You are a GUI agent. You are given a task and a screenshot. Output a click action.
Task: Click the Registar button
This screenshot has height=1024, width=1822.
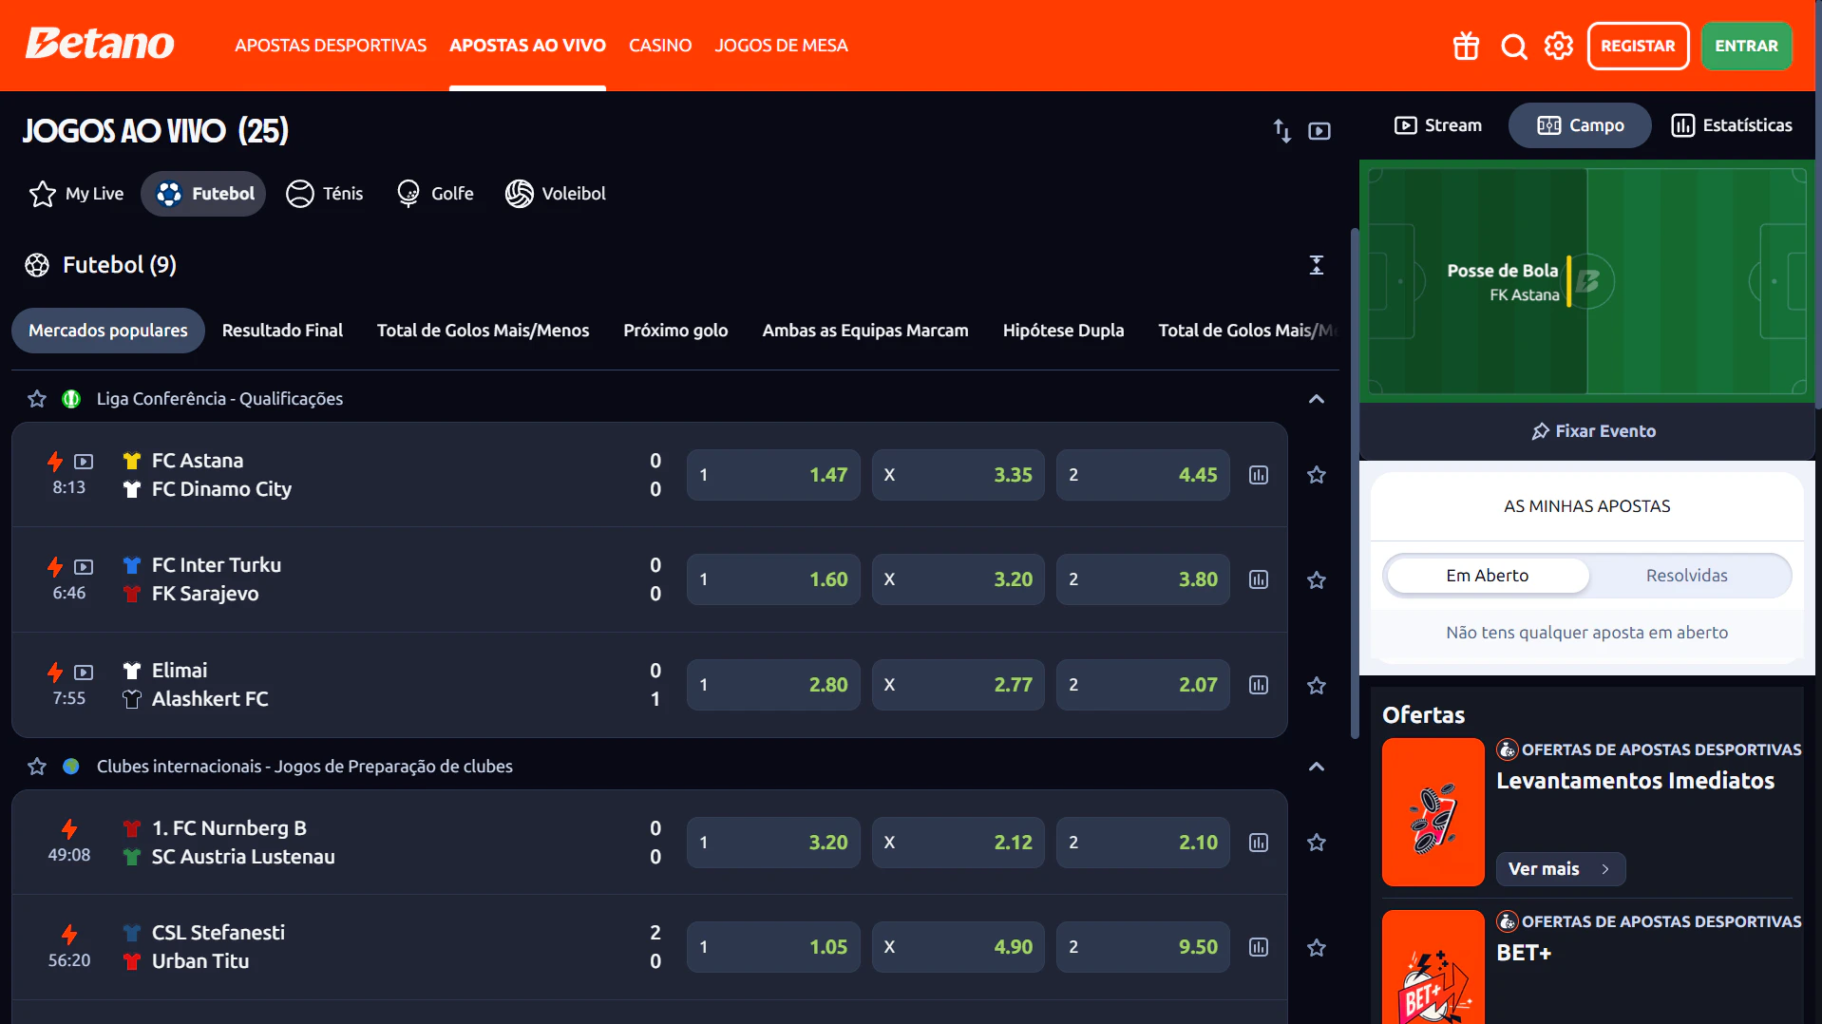pyautogui.click(x=1638, y=46)
